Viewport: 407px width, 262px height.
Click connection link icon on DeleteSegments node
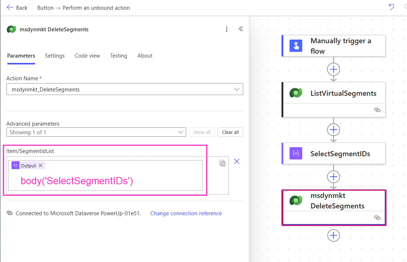[377, 217]
